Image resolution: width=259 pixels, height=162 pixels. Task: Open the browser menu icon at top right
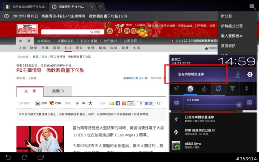pyautogui.click(x=252, y=6)
